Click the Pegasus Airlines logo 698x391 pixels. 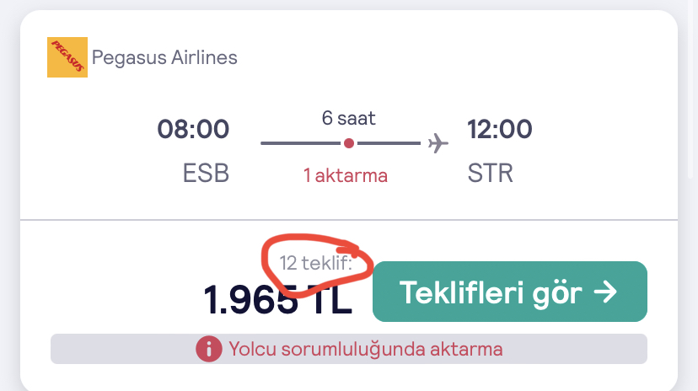(67, 58)
